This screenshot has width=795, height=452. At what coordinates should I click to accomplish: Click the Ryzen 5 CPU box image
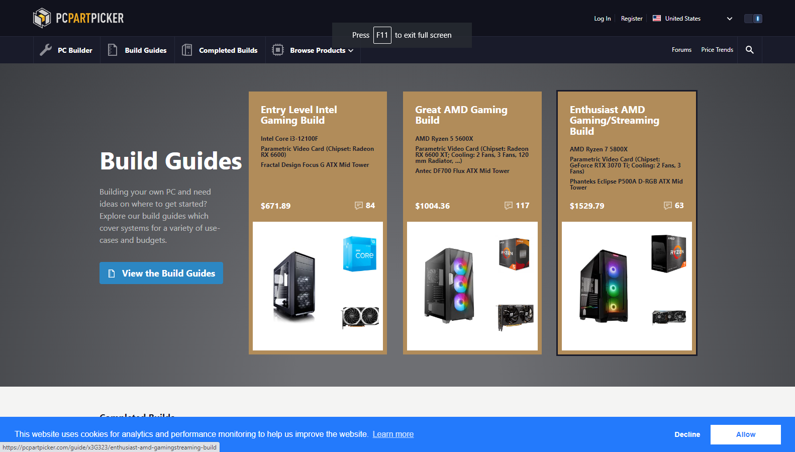(514, 254)
